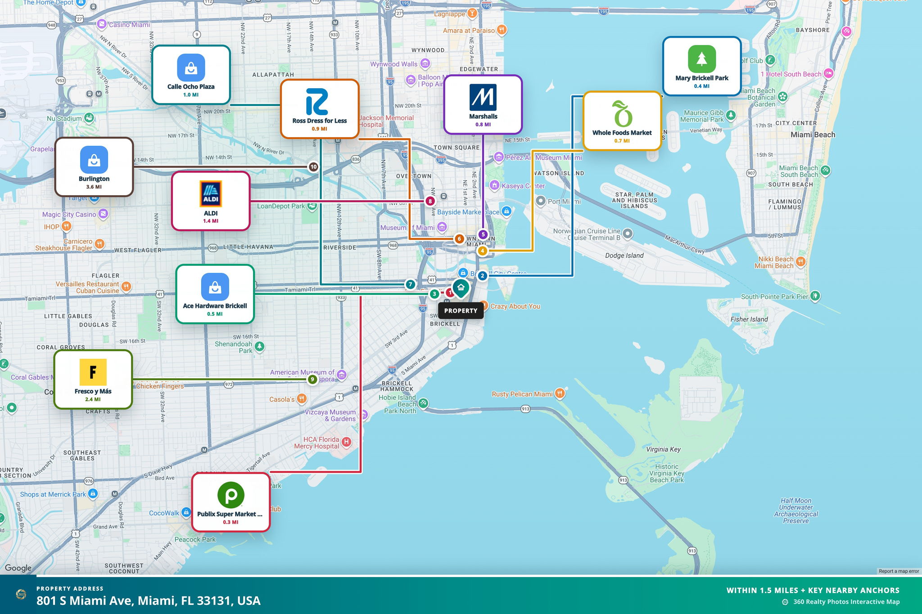Click numbered marker 4 on the map
Screen dimensions: 922x614
click(483, 251)
